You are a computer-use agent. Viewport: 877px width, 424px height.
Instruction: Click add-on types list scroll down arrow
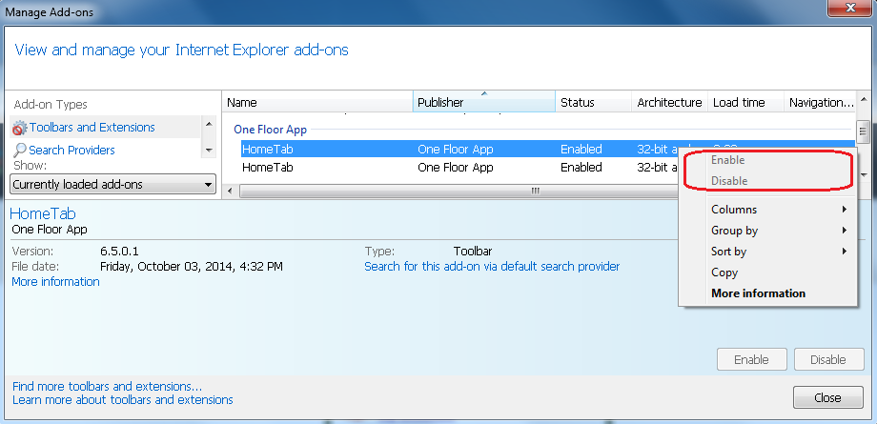tap(209, 150)
